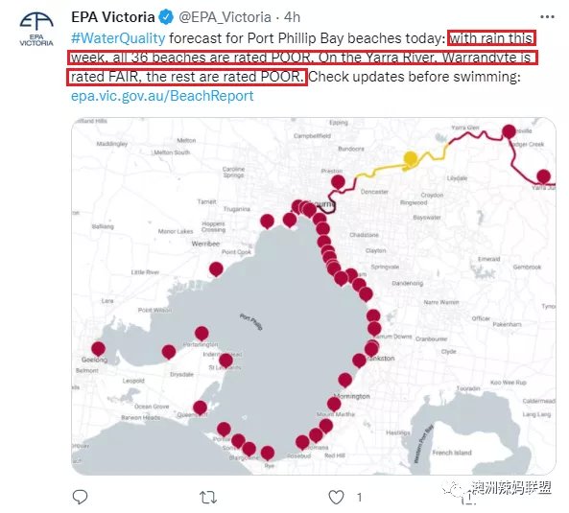The height and width of the screenshot is (513, 569).
Task: Click the 4h tweet timestamp
Action: pos(292,17)
